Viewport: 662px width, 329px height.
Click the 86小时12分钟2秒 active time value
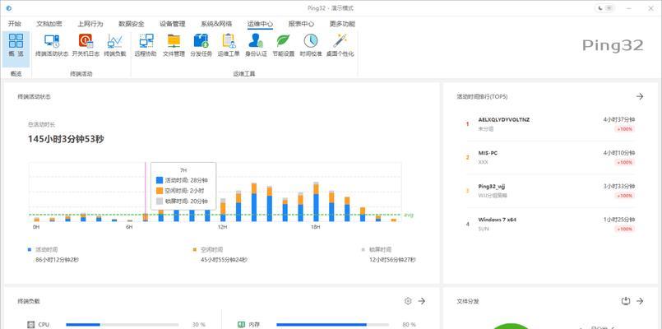[57, 260]
